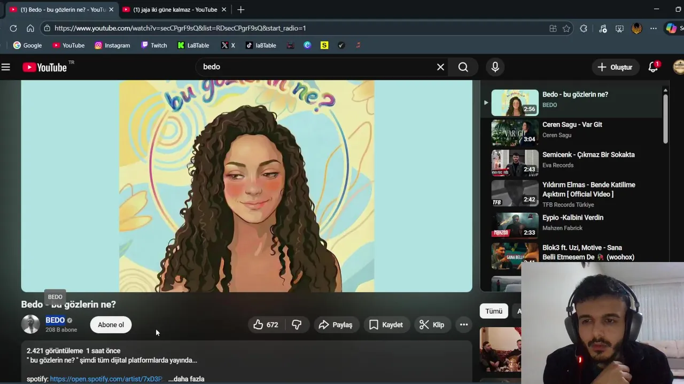Open the browser extensions puzzle icon
The width and height of the screenshot is (684, 384).
click(x=584, y=28)
